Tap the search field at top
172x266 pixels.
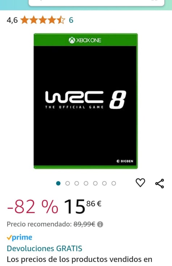click(x=96, y=3)
